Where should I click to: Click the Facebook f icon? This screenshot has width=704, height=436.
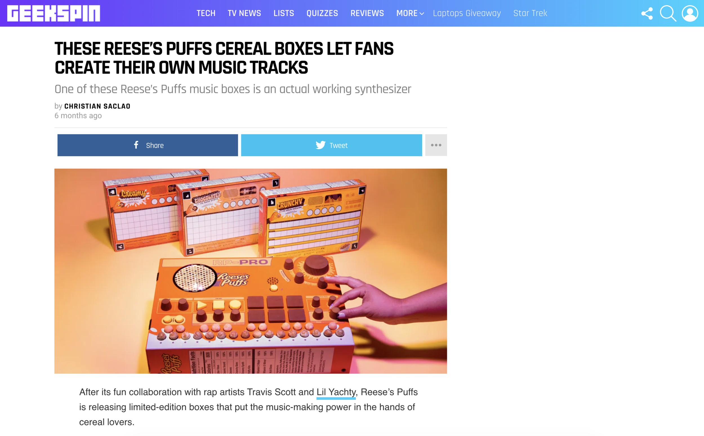[136, 145]
